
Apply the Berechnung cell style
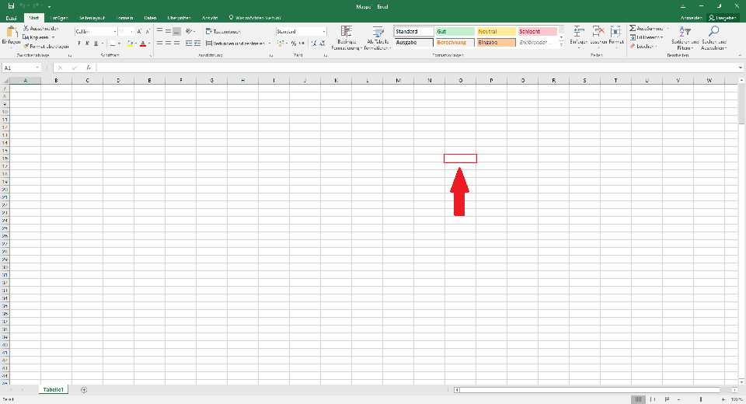[455, 43]
